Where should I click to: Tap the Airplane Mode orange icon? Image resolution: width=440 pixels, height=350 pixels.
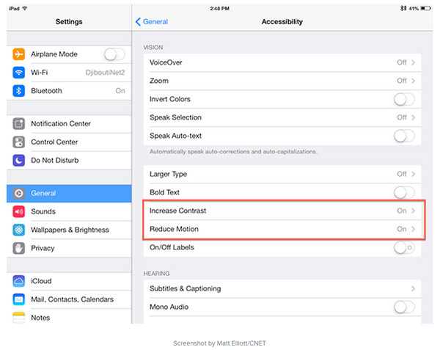click(19, 54)
